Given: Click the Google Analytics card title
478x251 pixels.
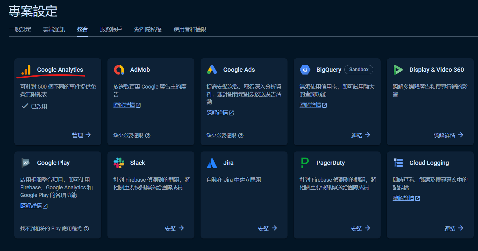Looking at the screenshot, I should point(60,70).
